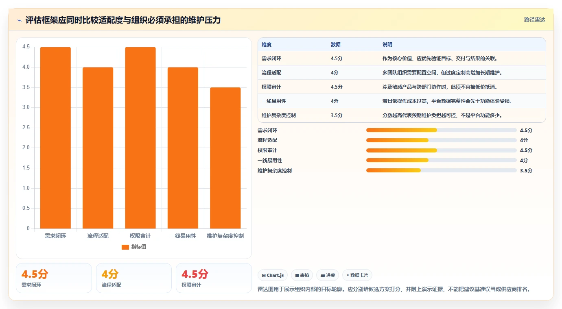Image resolution: width=562 pixels, height=309 pixels.
Task: Open the 4分 流程适配 stat card
Action: (x=134, y=278)
